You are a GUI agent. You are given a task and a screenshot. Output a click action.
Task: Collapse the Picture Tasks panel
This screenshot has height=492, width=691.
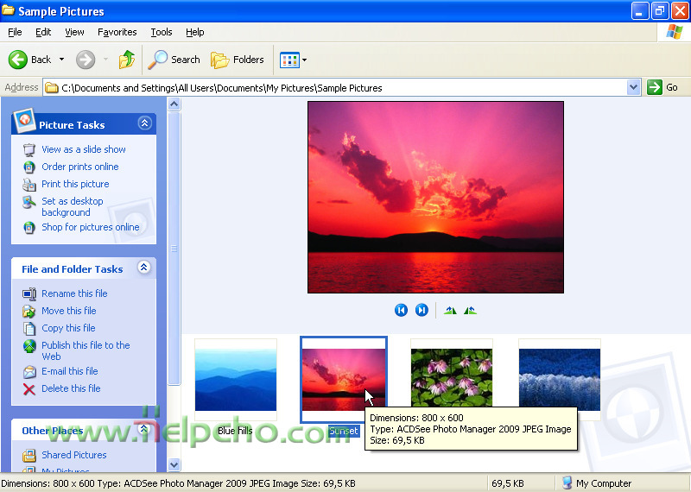144,123
